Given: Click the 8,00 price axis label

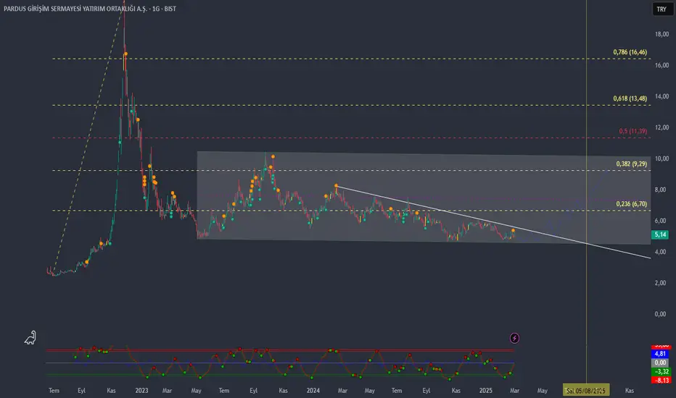Looking at the screenshot, I should coord(660,190).
